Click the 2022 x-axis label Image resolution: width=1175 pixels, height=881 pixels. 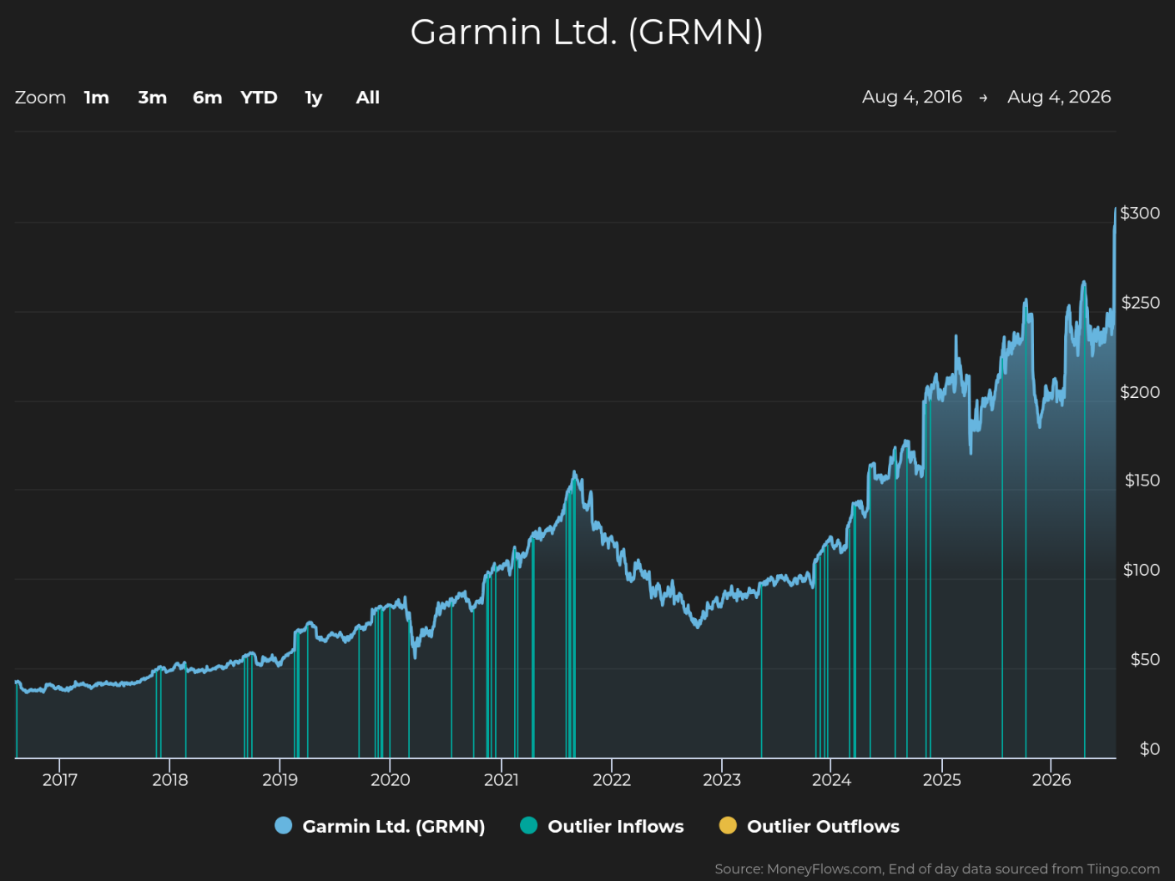(612, 780)
